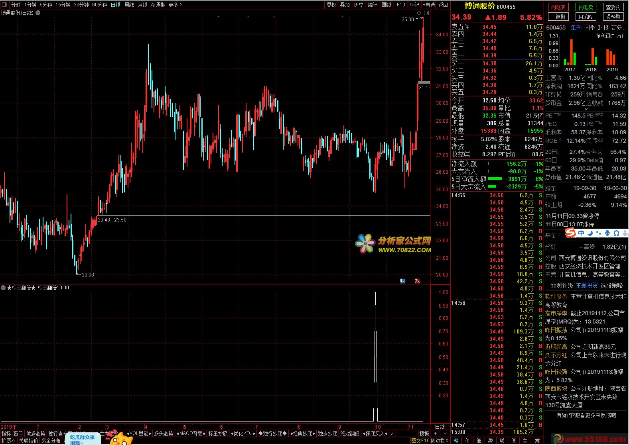Select the 单季 quarterly finance tab
Viewport: 629px width, 445px height.
(x=576, y=27)
